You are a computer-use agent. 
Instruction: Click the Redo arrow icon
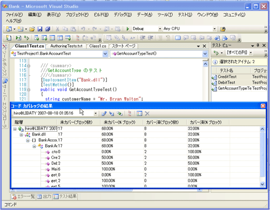coord(94,29)
